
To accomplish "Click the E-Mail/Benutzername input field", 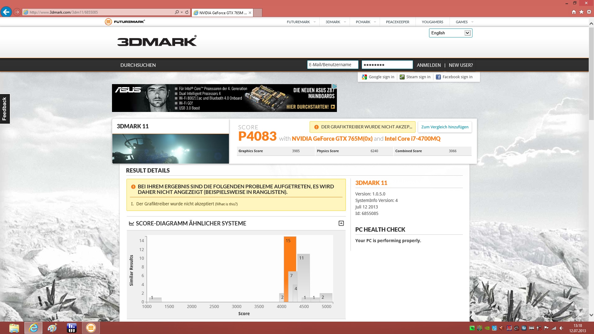I will [x=332, y=65].
